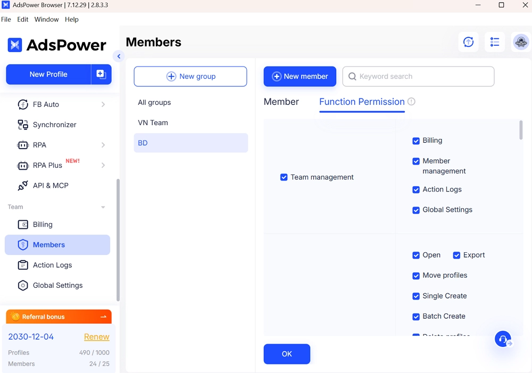This screenshot has height=373, width=532.
Task: Click the duplicate profile icon beside New Profile
Action: (101, 74)
